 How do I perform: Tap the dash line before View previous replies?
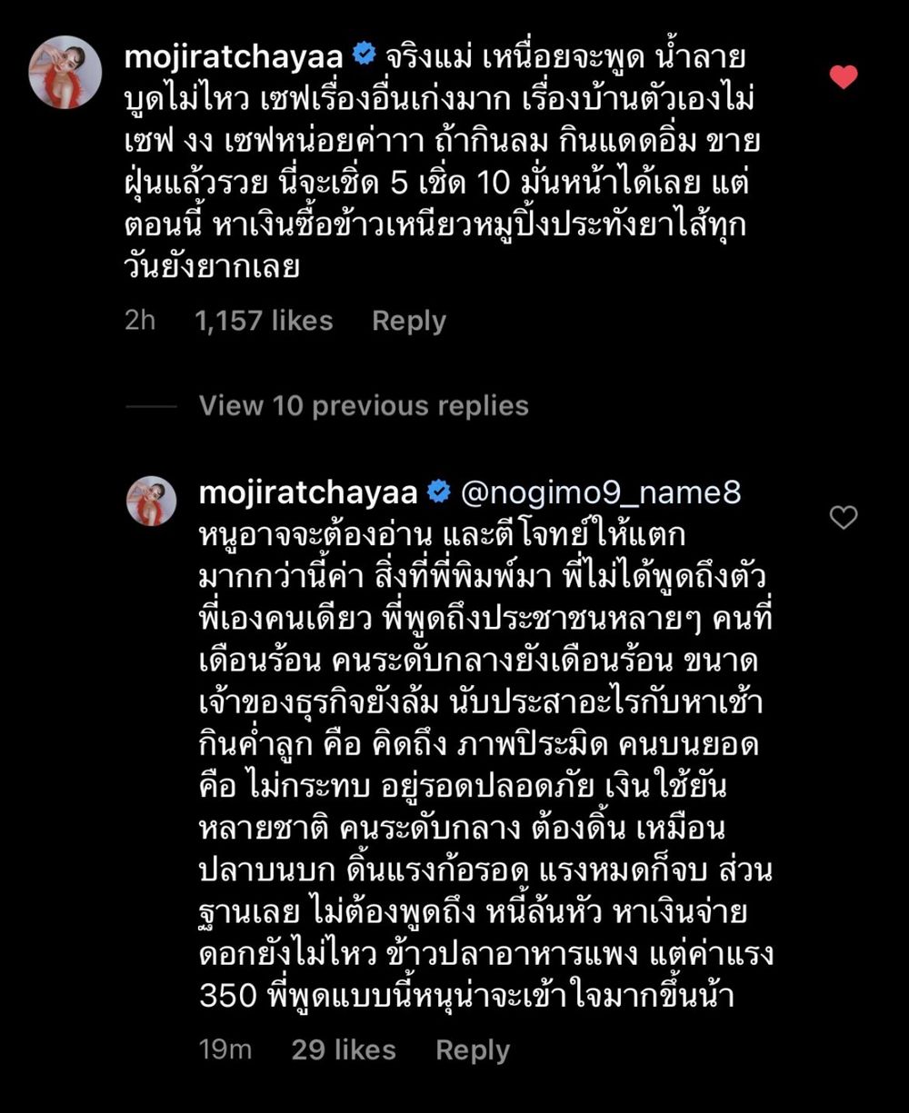(x=151, y=406)
